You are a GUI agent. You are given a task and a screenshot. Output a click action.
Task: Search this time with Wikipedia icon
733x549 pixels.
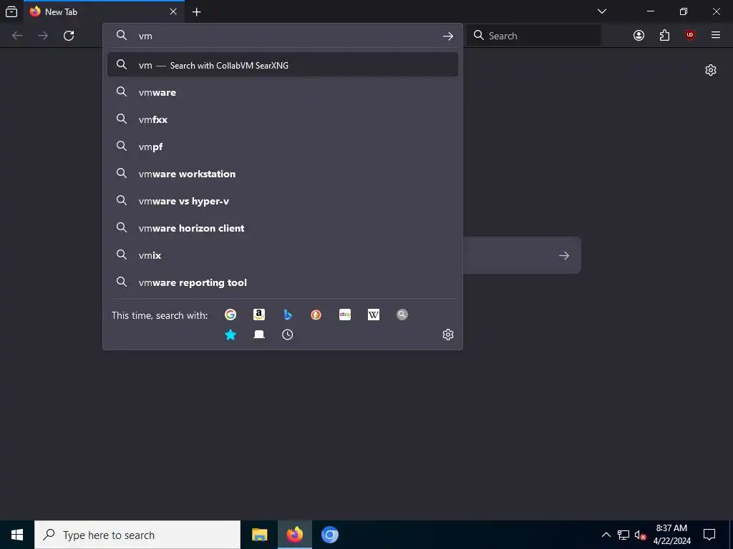(x=374, y=315)
